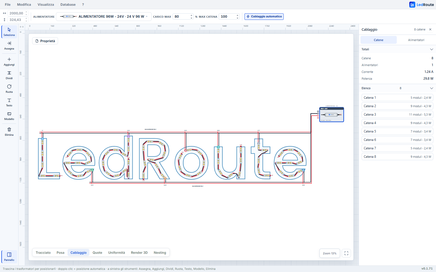Collapse the Elenco list chevron

[431, 88]
